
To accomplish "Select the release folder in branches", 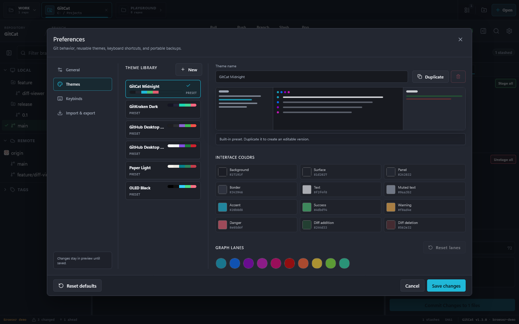I will click(25, 104).
